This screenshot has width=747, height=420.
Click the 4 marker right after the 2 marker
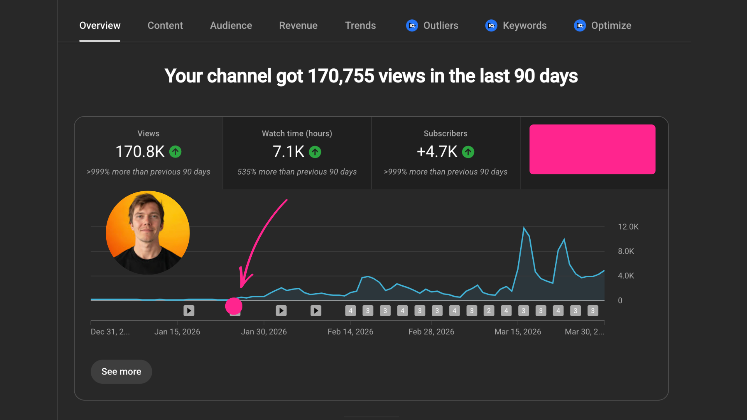506,311
